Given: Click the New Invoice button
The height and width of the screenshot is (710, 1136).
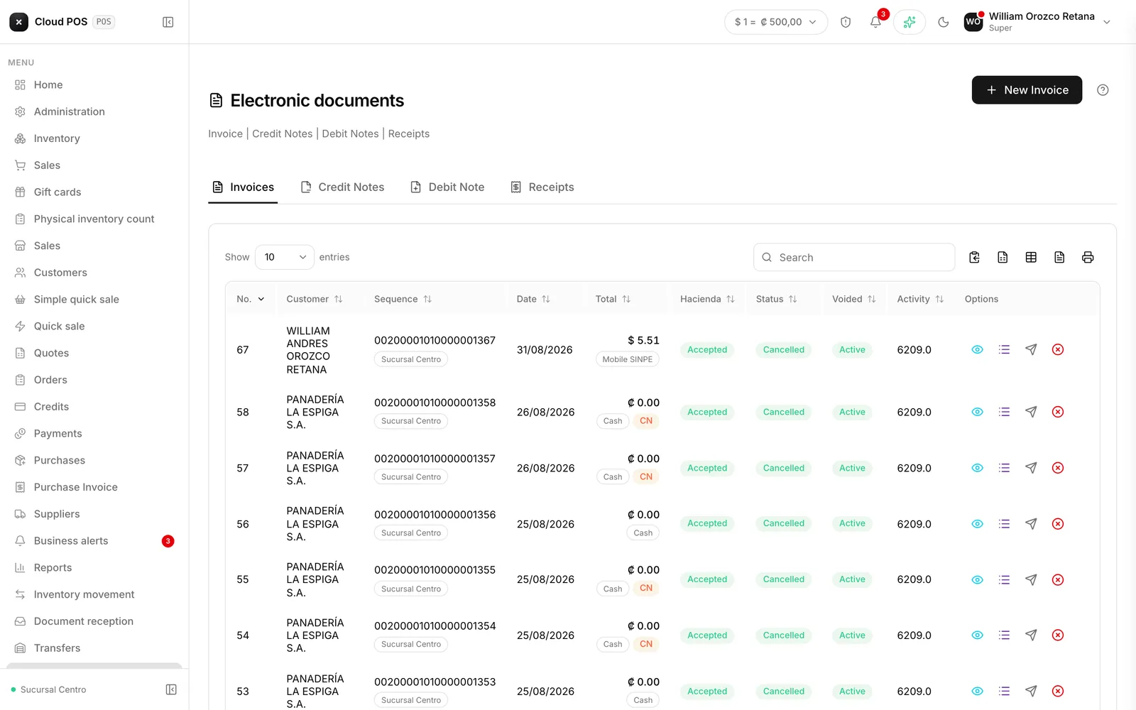Looking at the screenshot, I should [x=1027, y=90].
